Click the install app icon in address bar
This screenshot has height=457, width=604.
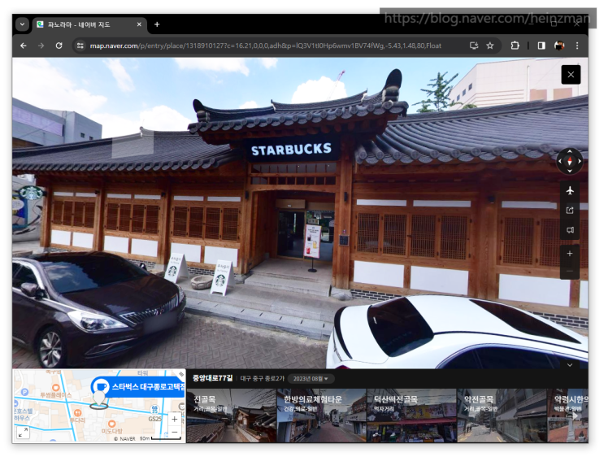tap(474, 46)
